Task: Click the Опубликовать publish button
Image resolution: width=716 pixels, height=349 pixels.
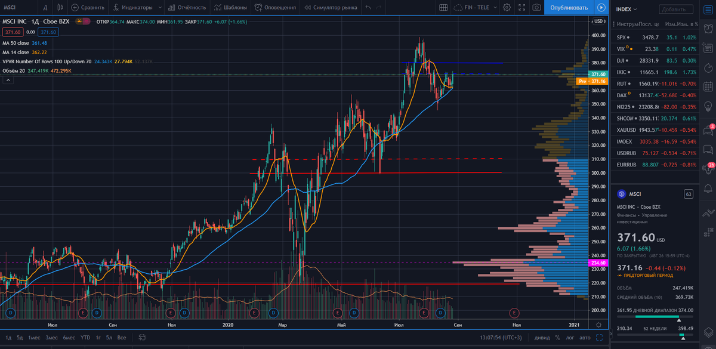Action: (x=569, y=8)
